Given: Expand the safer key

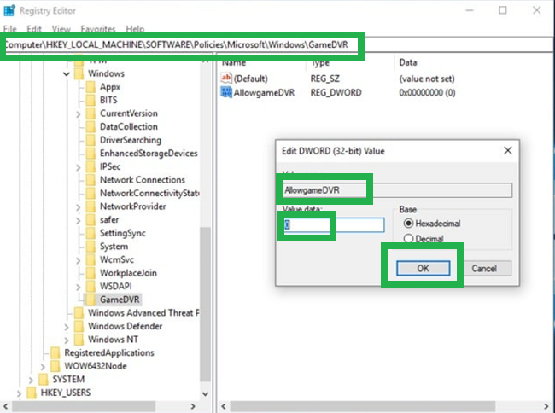Looking at the screenshot, I should pyautogui.click(x=79, y=220).
